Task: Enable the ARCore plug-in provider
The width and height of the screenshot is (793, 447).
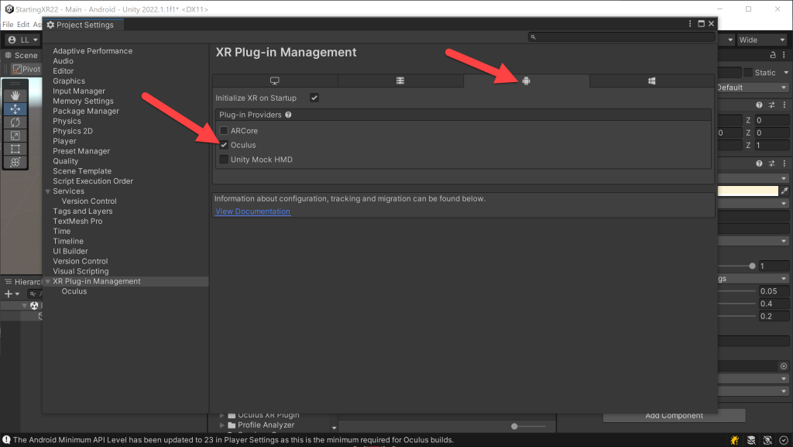Action: click(224, 130)
